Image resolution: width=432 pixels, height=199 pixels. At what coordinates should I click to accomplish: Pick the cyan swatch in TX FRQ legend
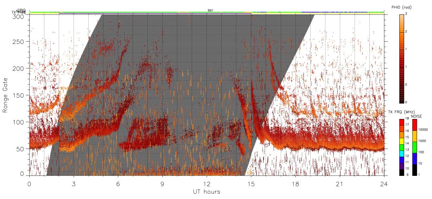[402, 153]
